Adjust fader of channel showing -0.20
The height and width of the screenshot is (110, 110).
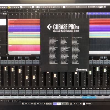pyautogui.click(x=90, y=73)
